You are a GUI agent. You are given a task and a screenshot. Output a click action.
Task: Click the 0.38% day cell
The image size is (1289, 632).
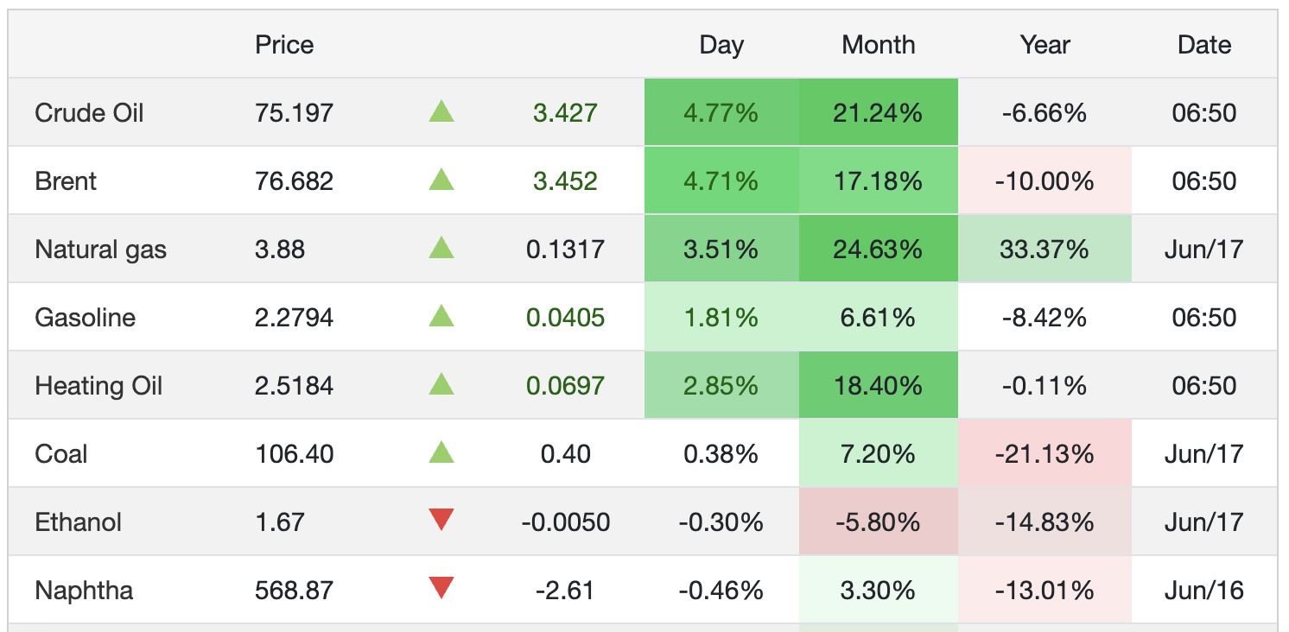721,453
